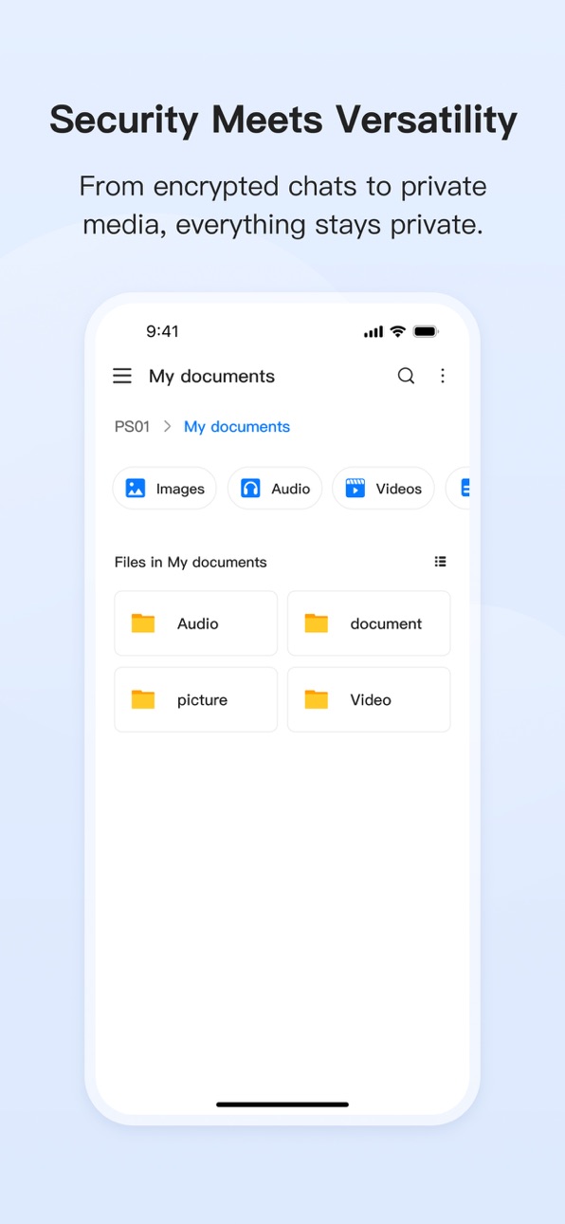
Task: Go to PS01 in breadcrumb
Action: point(132,427)
